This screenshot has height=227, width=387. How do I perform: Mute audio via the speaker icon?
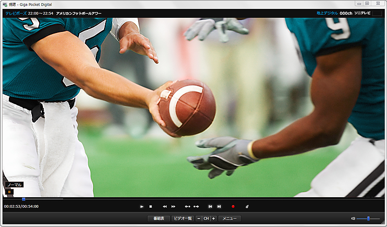point(353,218)
